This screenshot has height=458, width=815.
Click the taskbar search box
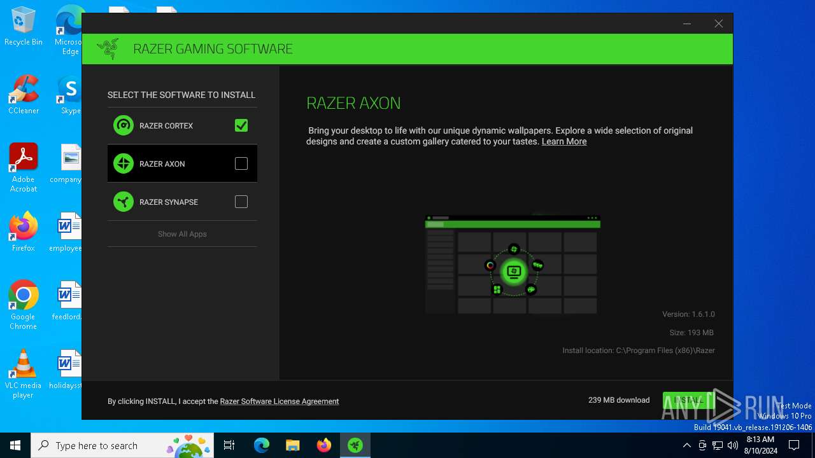124,445
